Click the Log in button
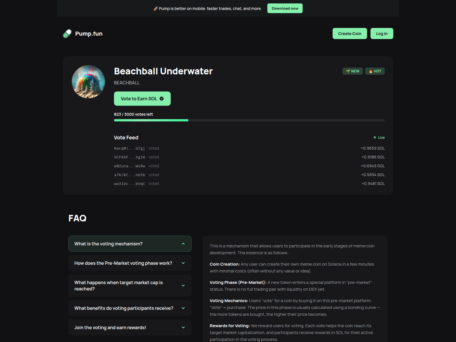 (382, 34)
